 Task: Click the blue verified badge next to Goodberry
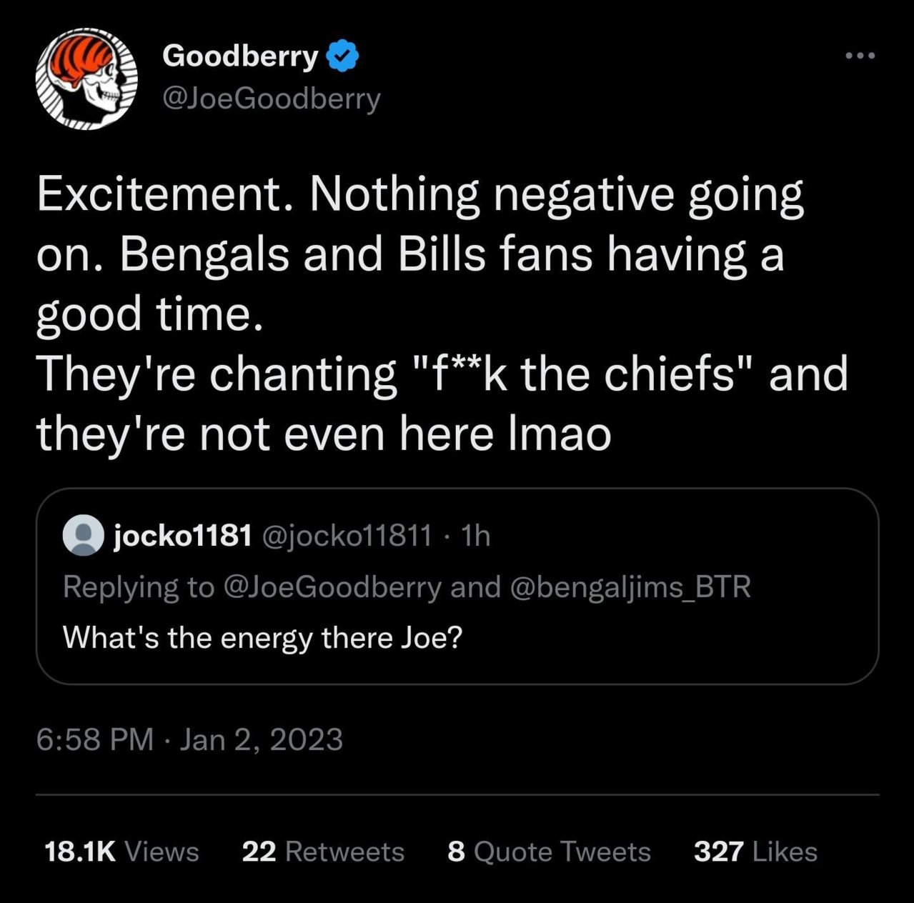343,56
